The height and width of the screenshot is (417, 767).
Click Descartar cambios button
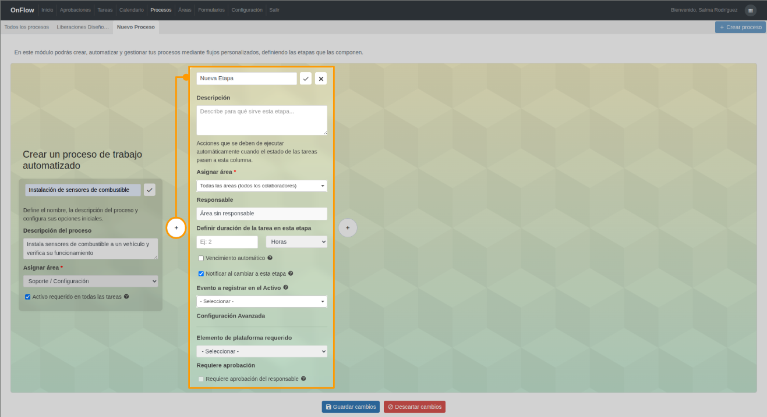pos(415,407)
